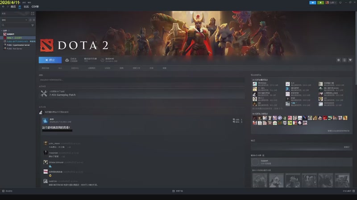This screenshot has height=200, width=357.
Task: Open the store page tab under Stop
Action: pos(46,68)
